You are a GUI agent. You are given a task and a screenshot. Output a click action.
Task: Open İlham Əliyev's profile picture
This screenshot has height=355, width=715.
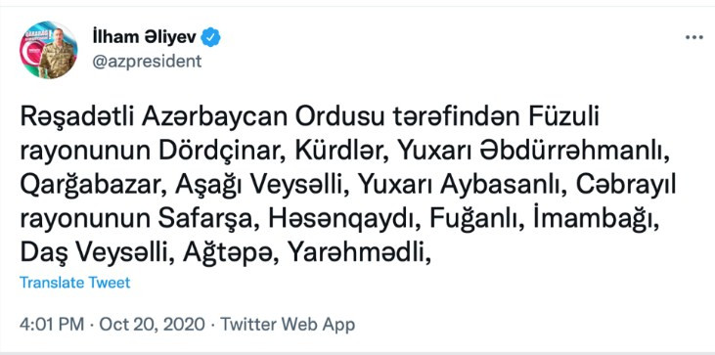(48, 50)
